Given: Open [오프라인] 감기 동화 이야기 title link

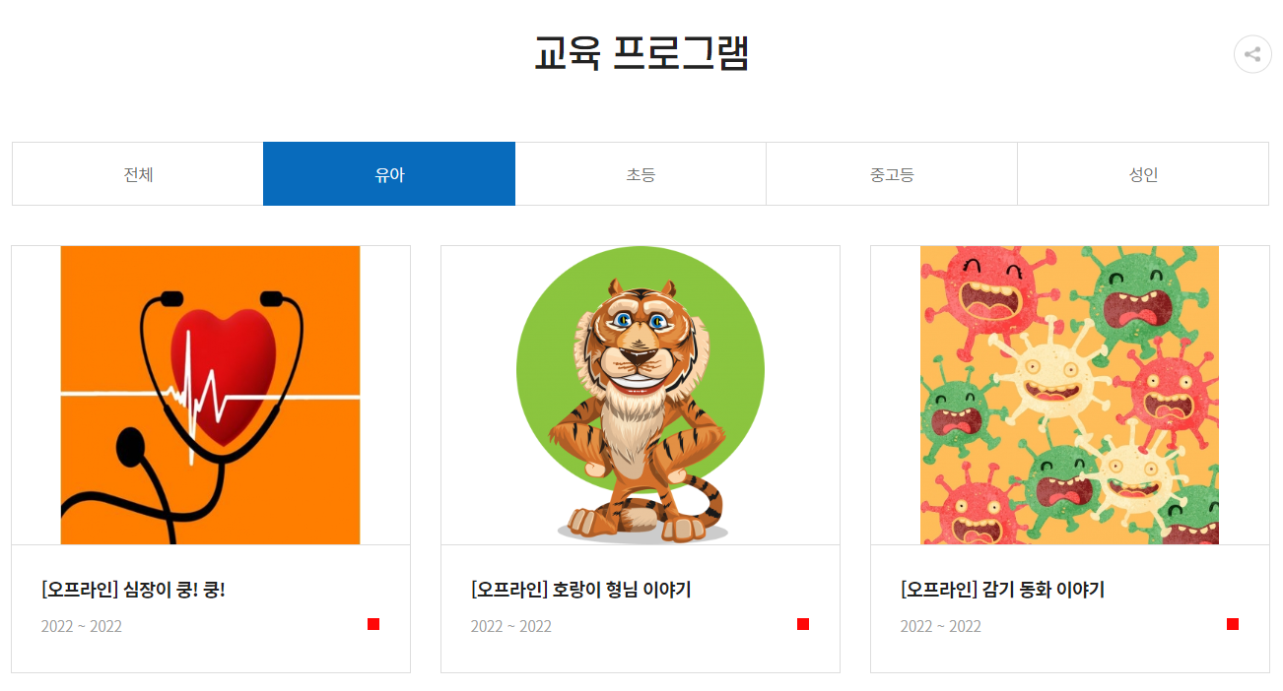Looking at the screenshot, I should click(x=1002, y=590).
